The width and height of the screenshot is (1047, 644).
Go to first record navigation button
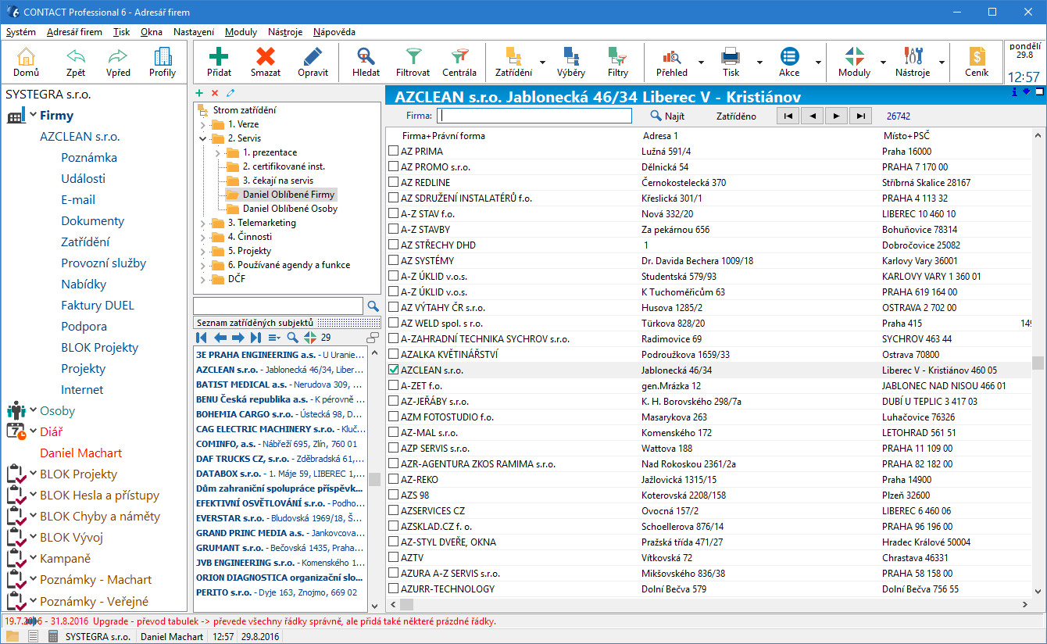788,116
